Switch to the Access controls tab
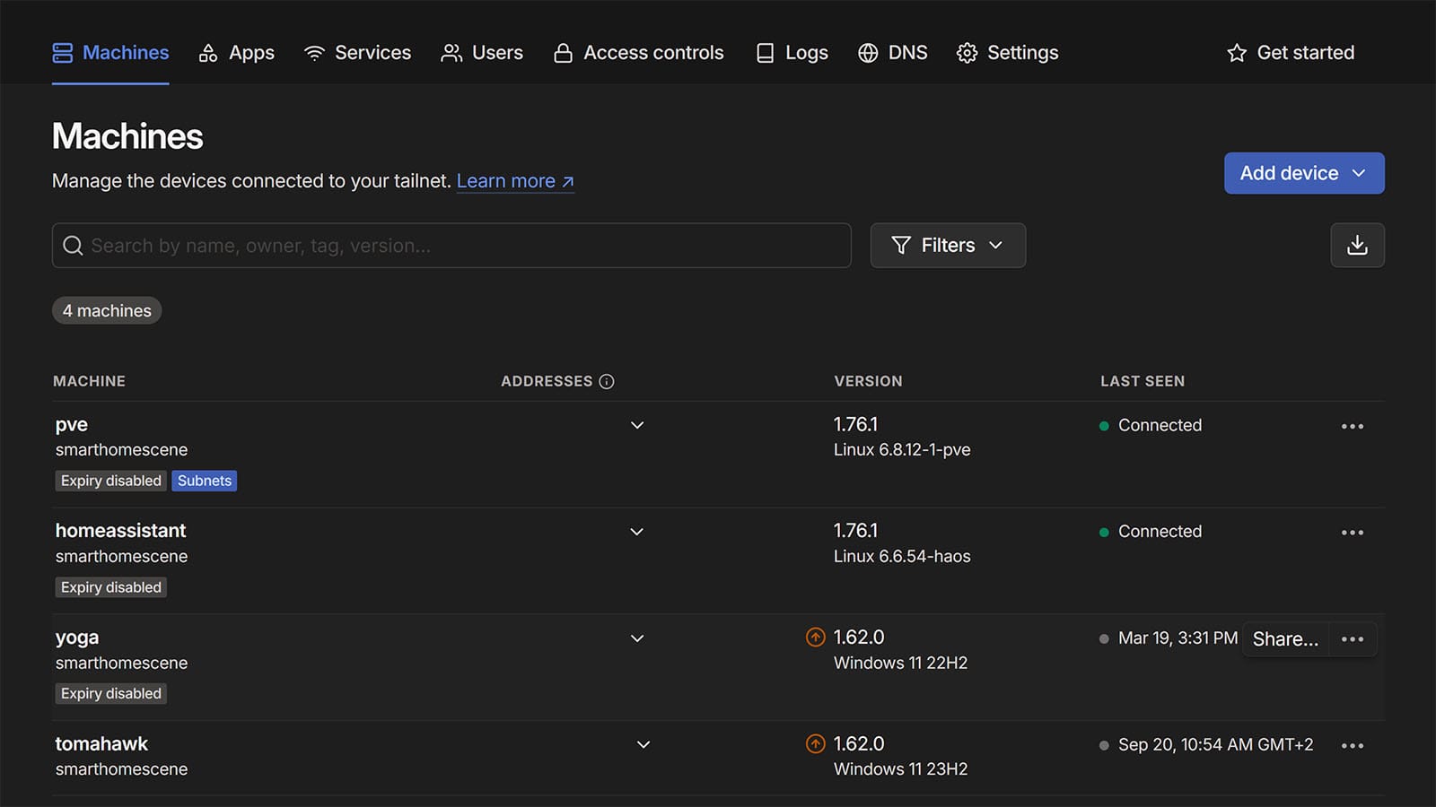 tap(638, 53)
